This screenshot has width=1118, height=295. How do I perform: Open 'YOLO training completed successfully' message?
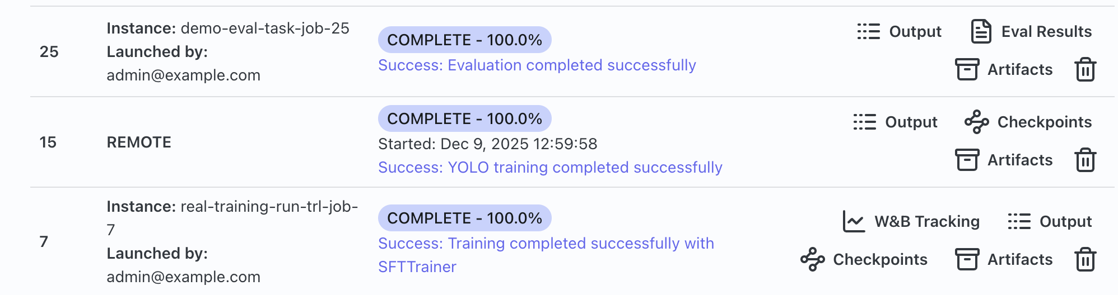(x=550, y=168)
